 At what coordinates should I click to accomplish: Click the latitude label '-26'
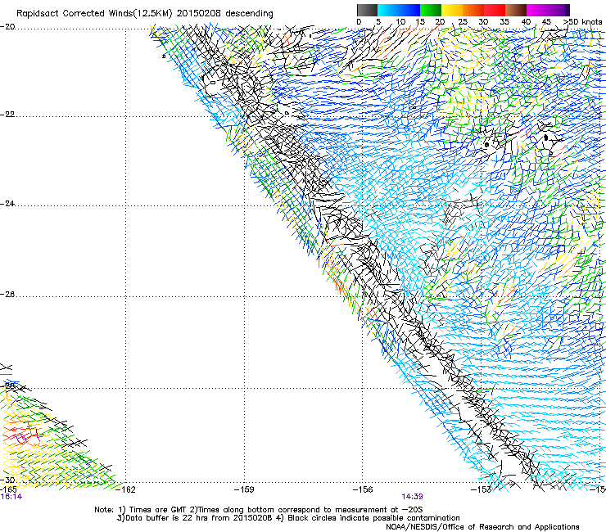coord(7,295)
